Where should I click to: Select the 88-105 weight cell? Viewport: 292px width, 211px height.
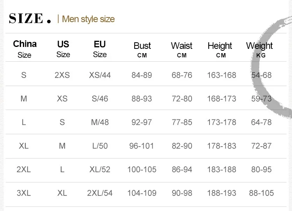tap(261, 193)
